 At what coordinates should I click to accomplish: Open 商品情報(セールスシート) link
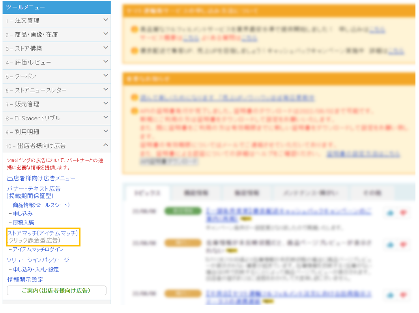point(41,205)
